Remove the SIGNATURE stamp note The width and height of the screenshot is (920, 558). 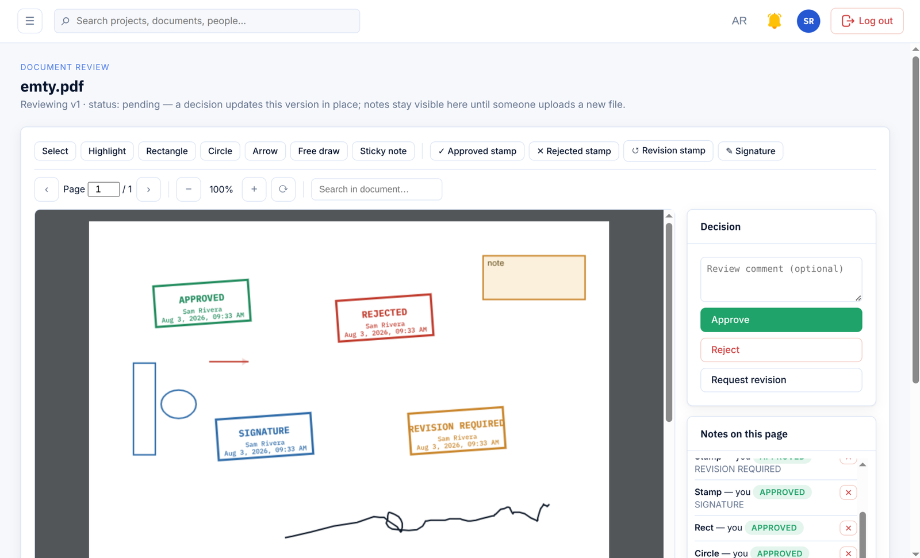(x=848, y=492)
